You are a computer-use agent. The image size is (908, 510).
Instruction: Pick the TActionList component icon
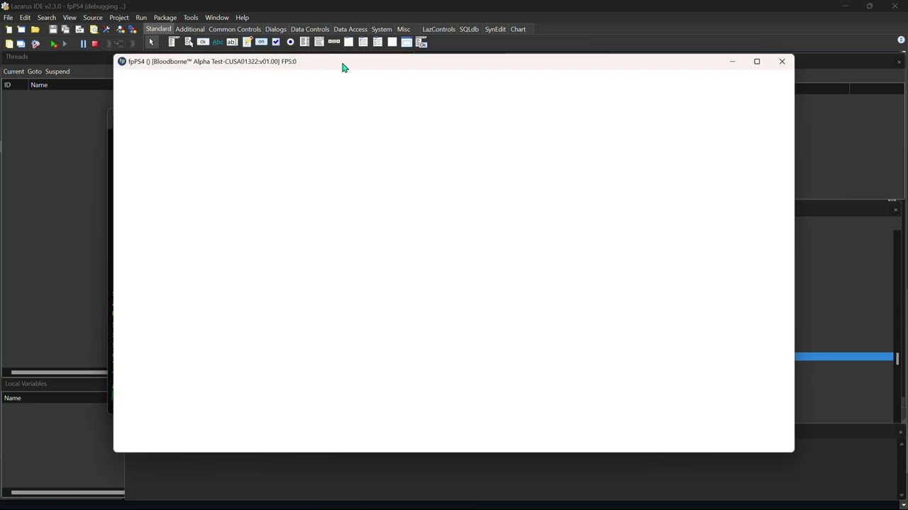[421, 42]
